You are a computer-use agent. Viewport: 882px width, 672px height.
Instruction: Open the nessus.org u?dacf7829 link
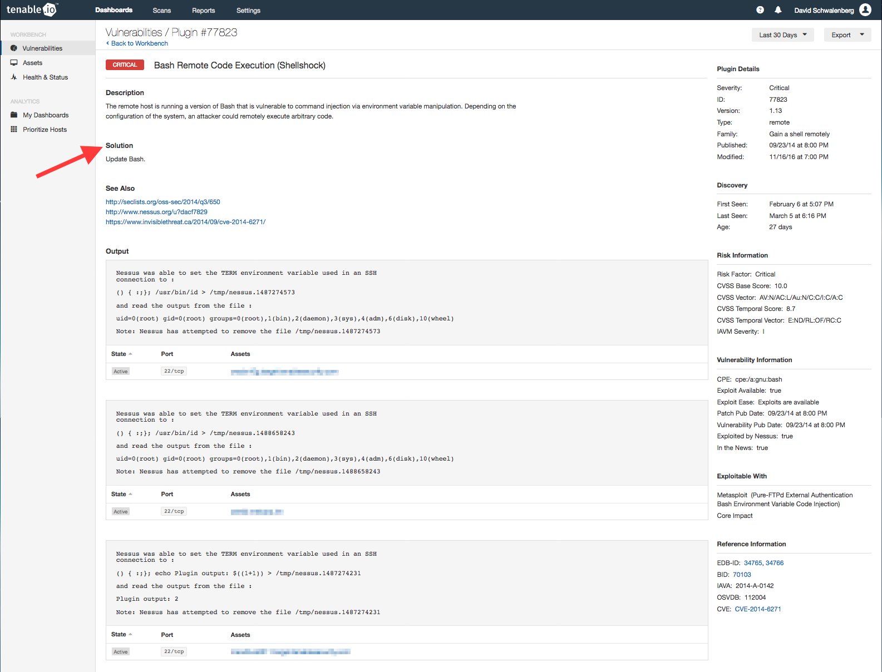[x=156, y=212]
